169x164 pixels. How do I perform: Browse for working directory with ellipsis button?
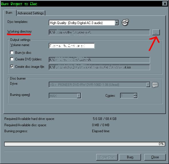point(156,32)
